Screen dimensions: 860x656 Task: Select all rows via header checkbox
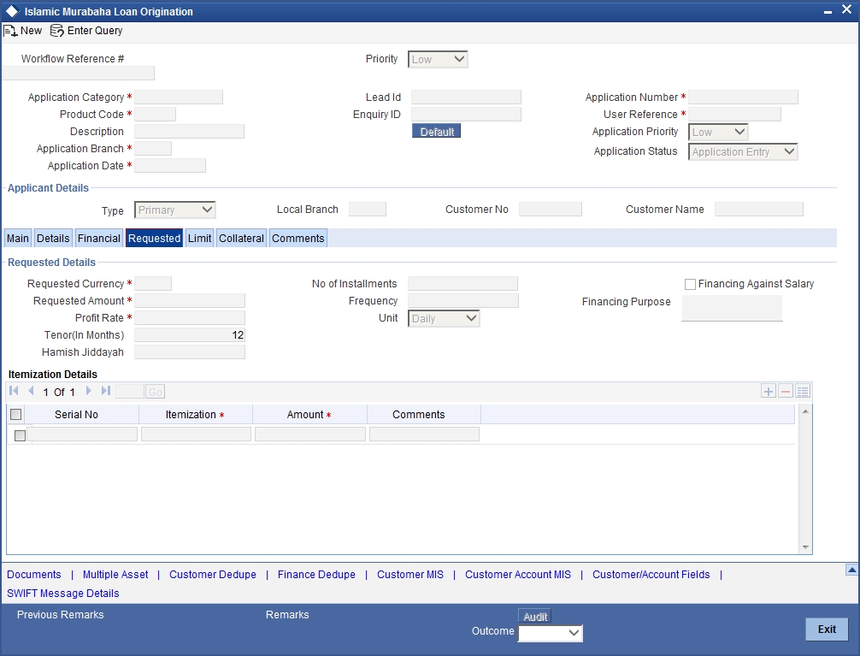click(16, 415)
